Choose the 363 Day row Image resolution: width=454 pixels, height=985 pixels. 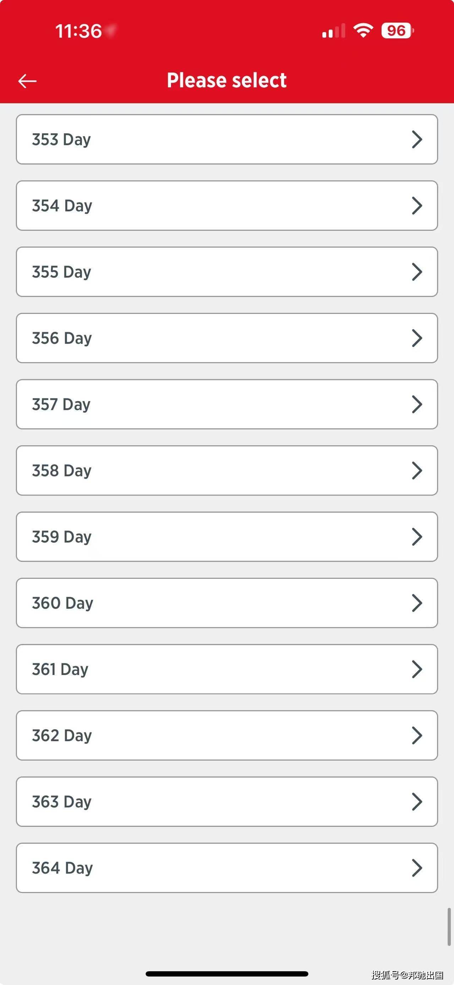coord(226,801)
